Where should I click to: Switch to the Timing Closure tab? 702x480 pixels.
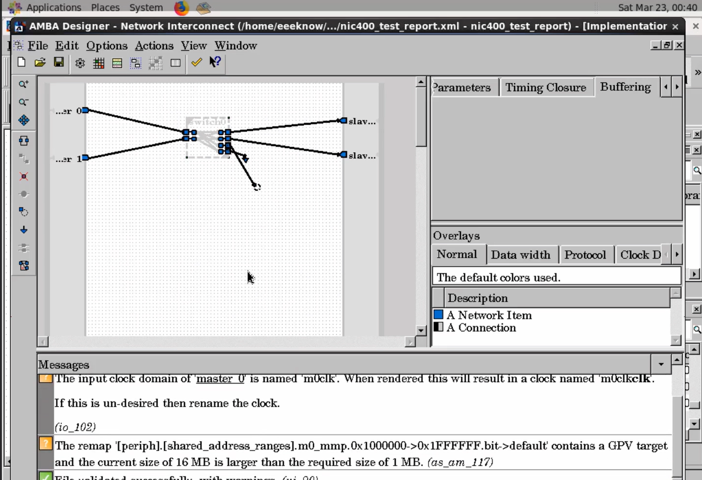click(546, 87)
